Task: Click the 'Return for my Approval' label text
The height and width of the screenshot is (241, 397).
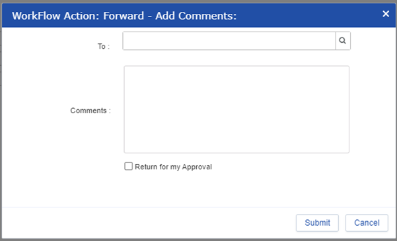Action: click(x=173, y=167)
